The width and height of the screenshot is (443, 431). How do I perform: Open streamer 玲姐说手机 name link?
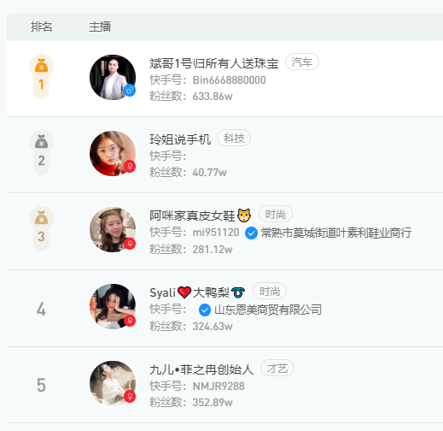pos(180,139)
